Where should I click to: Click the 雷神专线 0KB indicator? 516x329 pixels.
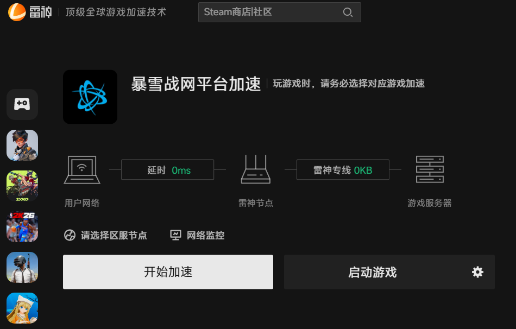click(343, 170)
